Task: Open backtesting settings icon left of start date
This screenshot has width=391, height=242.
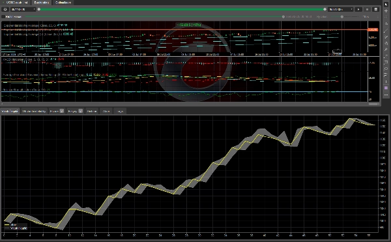Action: click(5, 10)
